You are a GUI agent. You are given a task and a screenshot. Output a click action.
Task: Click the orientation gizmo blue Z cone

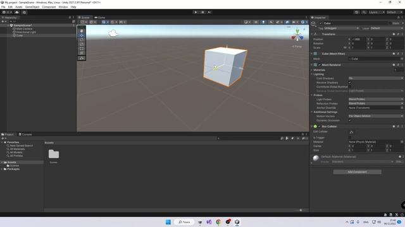point(301,38)
